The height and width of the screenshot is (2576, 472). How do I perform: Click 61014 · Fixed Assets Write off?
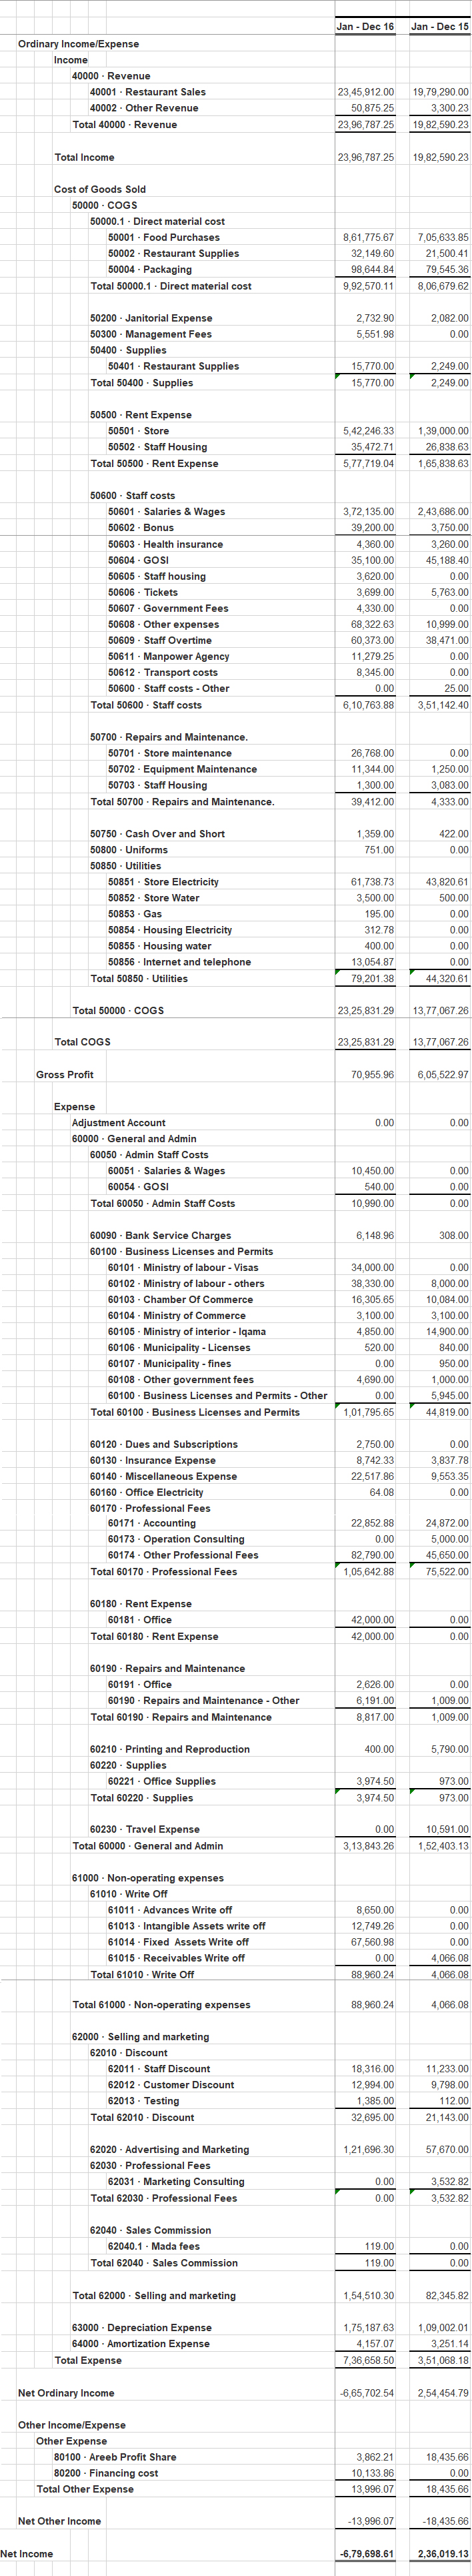tap(179, 1943)
